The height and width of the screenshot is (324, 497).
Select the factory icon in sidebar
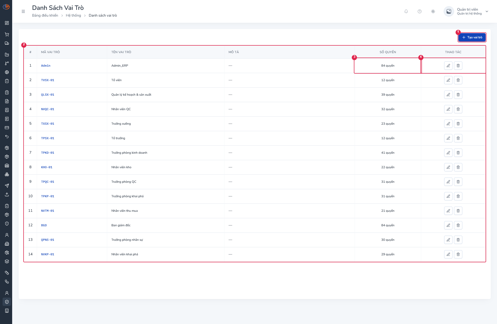tap(7, 55)
